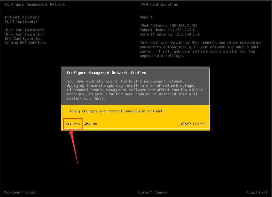Select DNS Configuration option
This screenshot has height=197, width=272.
click(23, 38)
